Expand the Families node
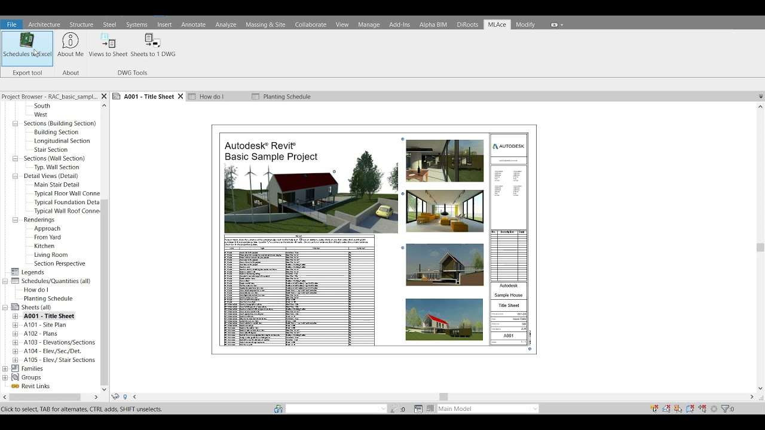 point(5,368)
